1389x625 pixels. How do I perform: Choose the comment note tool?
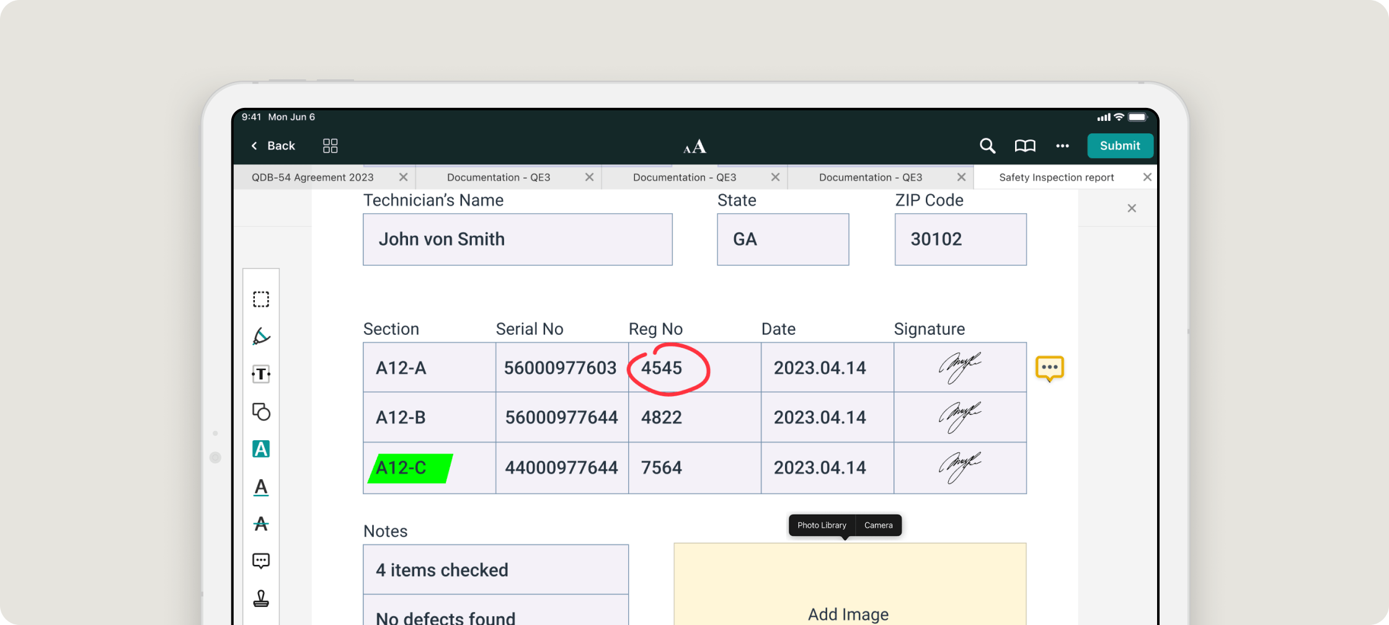click(x=261, y=561)
